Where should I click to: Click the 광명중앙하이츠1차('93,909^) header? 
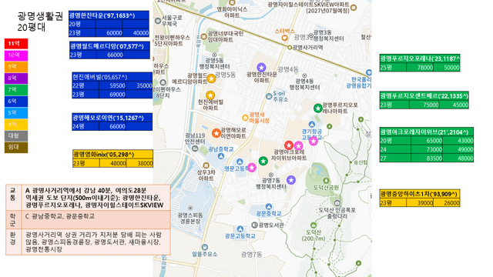pos(420,194)
